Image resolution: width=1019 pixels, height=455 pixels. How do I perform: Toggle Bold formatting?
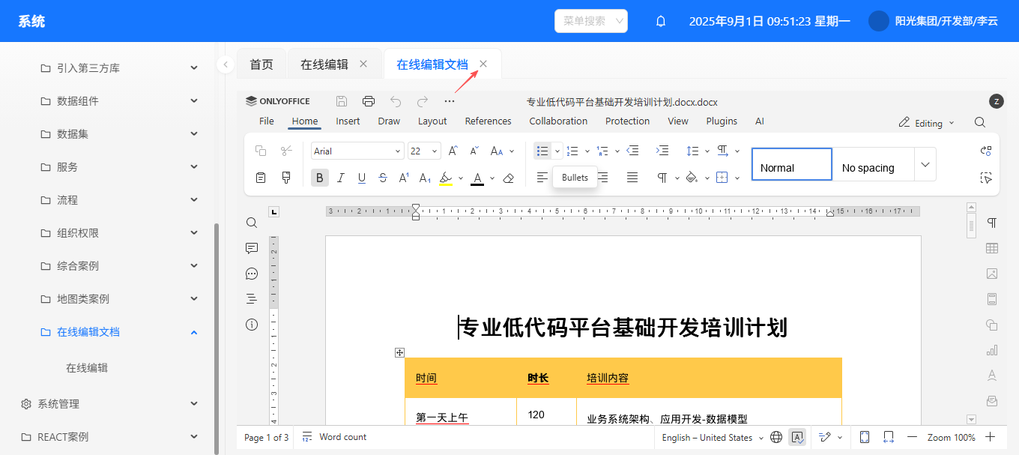pos(320,178)
